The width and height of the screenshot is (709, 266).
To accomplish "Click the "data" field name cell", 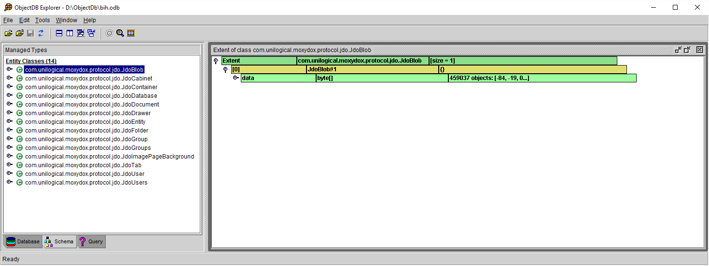I will pos(278,78).
